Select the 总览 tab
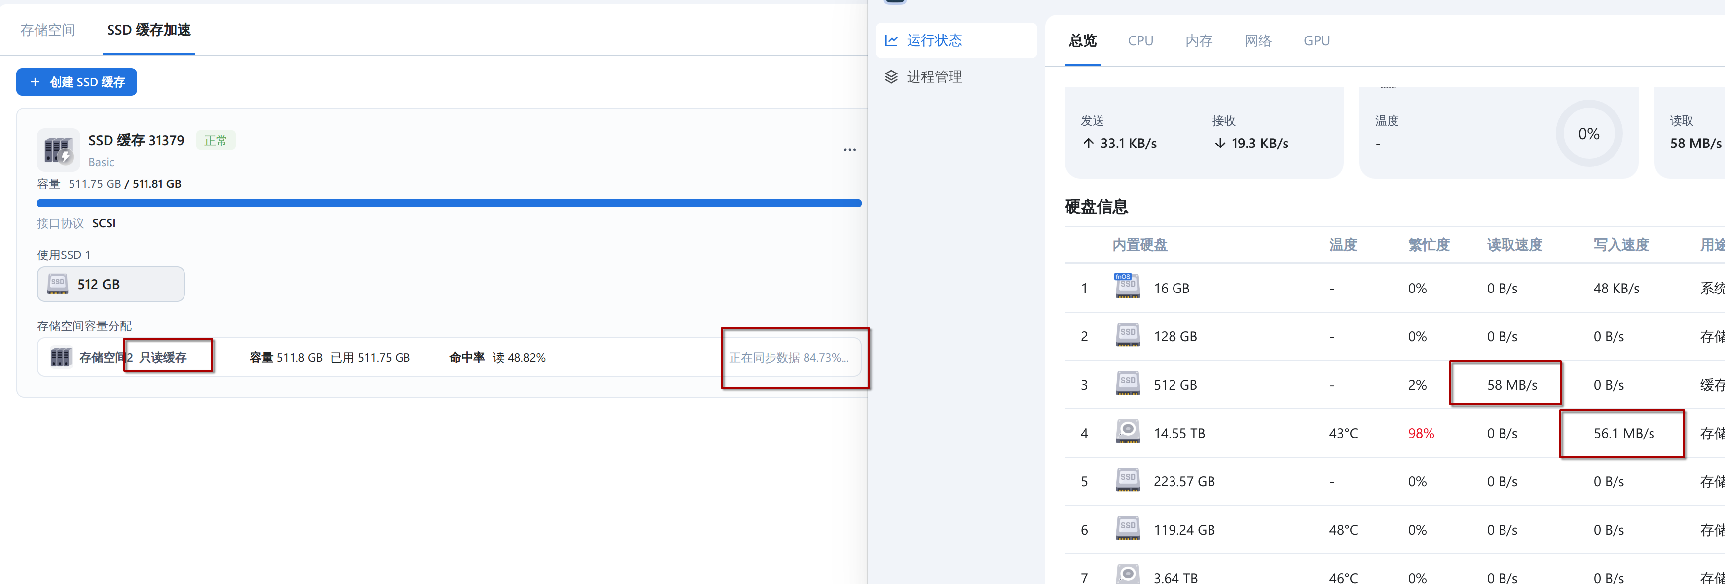The image size is (1725, 584). 1082,41
